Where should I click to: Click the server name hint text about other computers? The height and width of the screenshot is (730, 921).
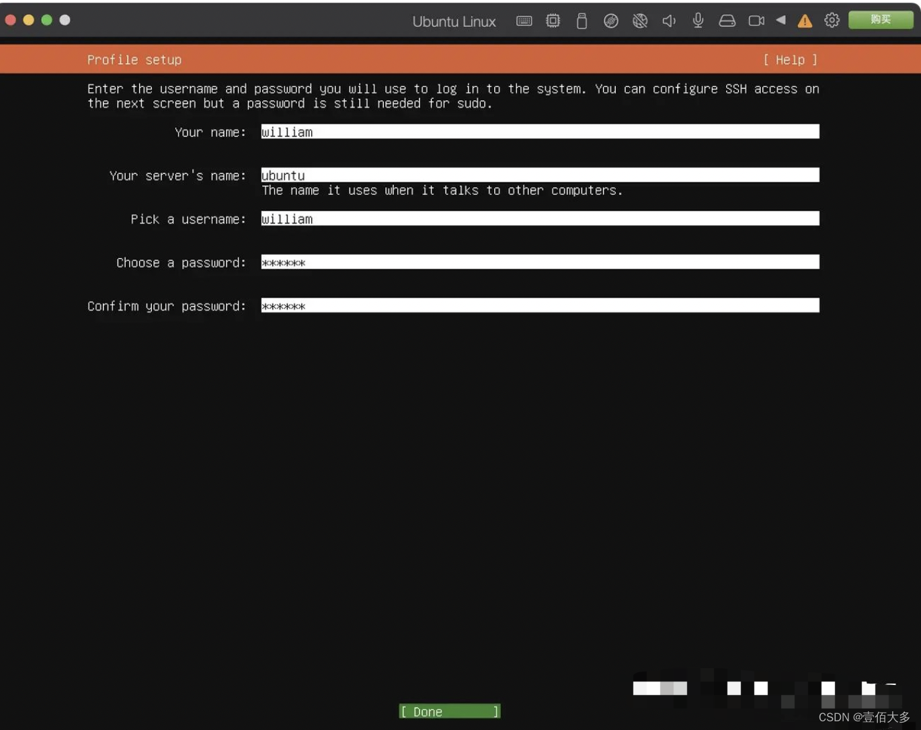coord(442,190)
